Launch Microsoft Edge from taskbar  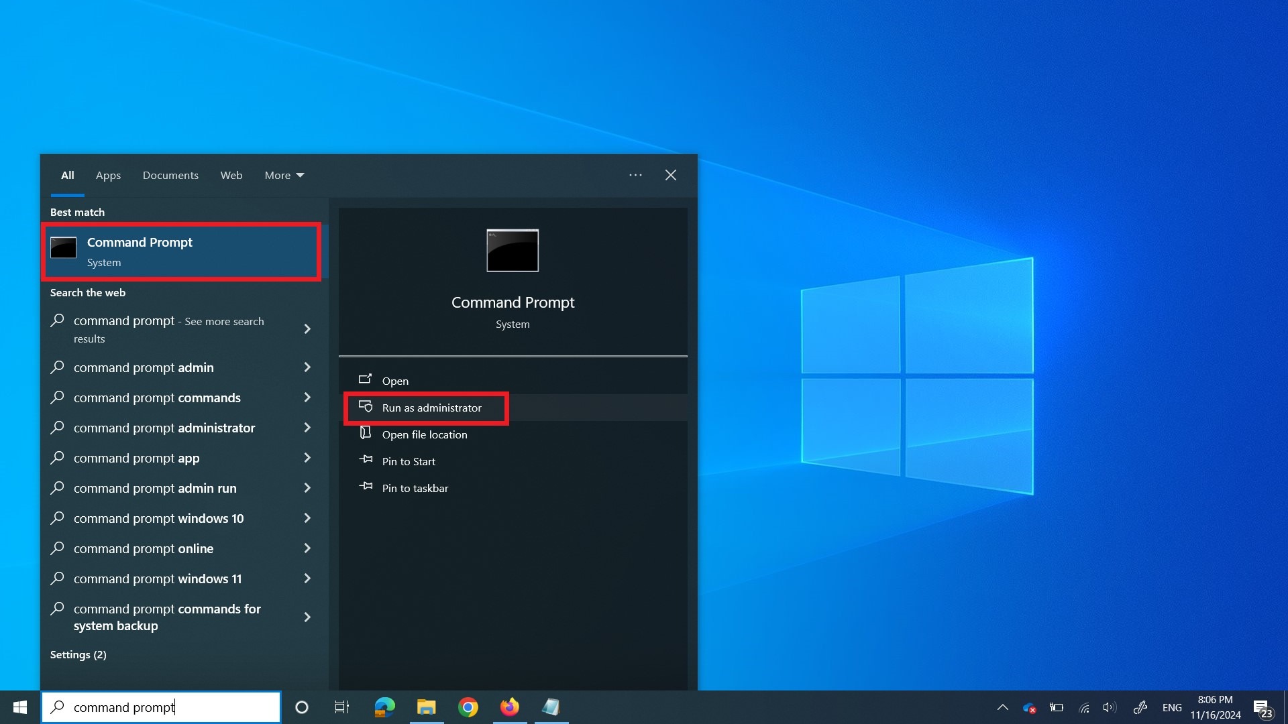coord(384,707)
